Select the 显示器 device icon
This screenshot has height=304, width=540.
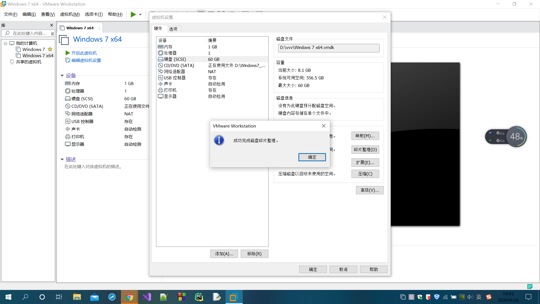coord(161,96)
